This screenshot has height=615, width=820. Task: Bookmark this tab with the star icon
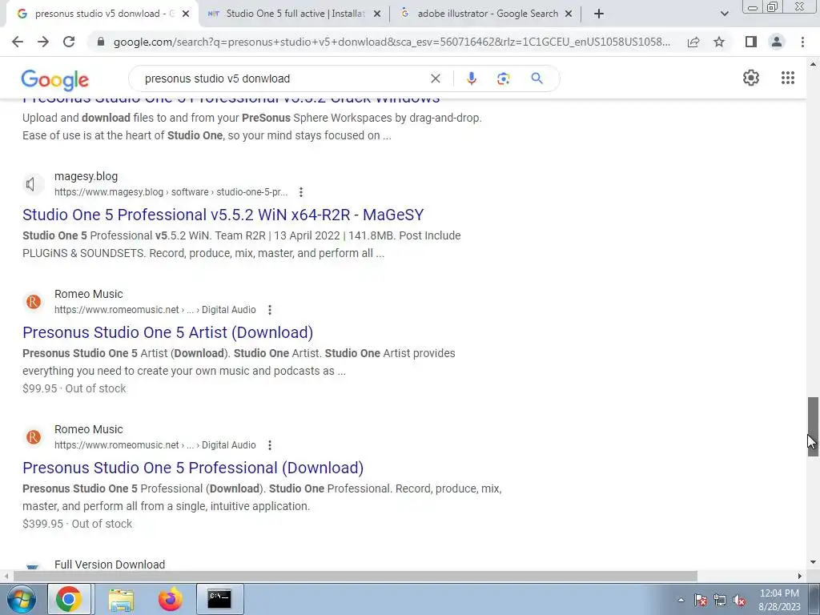(719, 42)
